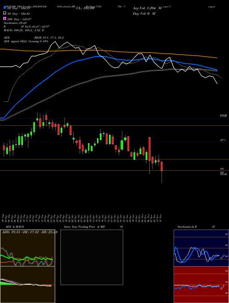Open the ADX indicator mini chart
The height and width of the screenshot is (303, 229).
tap(27, 248)
